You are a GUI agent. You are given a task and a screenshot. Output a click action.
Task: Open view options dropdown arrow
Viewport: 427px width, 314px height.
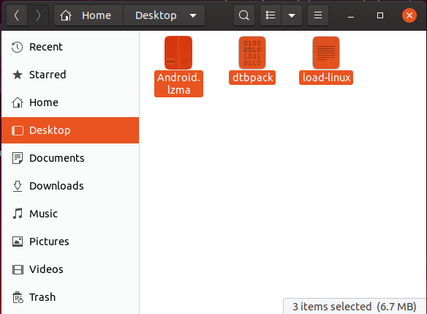[x=292, y=15]
